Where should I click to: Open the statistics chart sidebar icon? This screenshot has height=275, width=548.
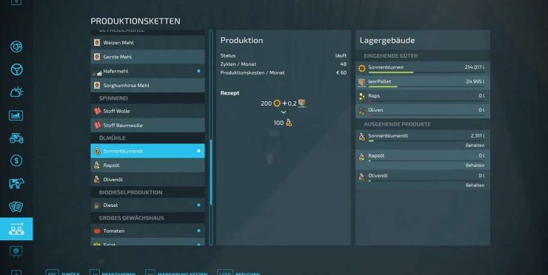pos(16,115)
